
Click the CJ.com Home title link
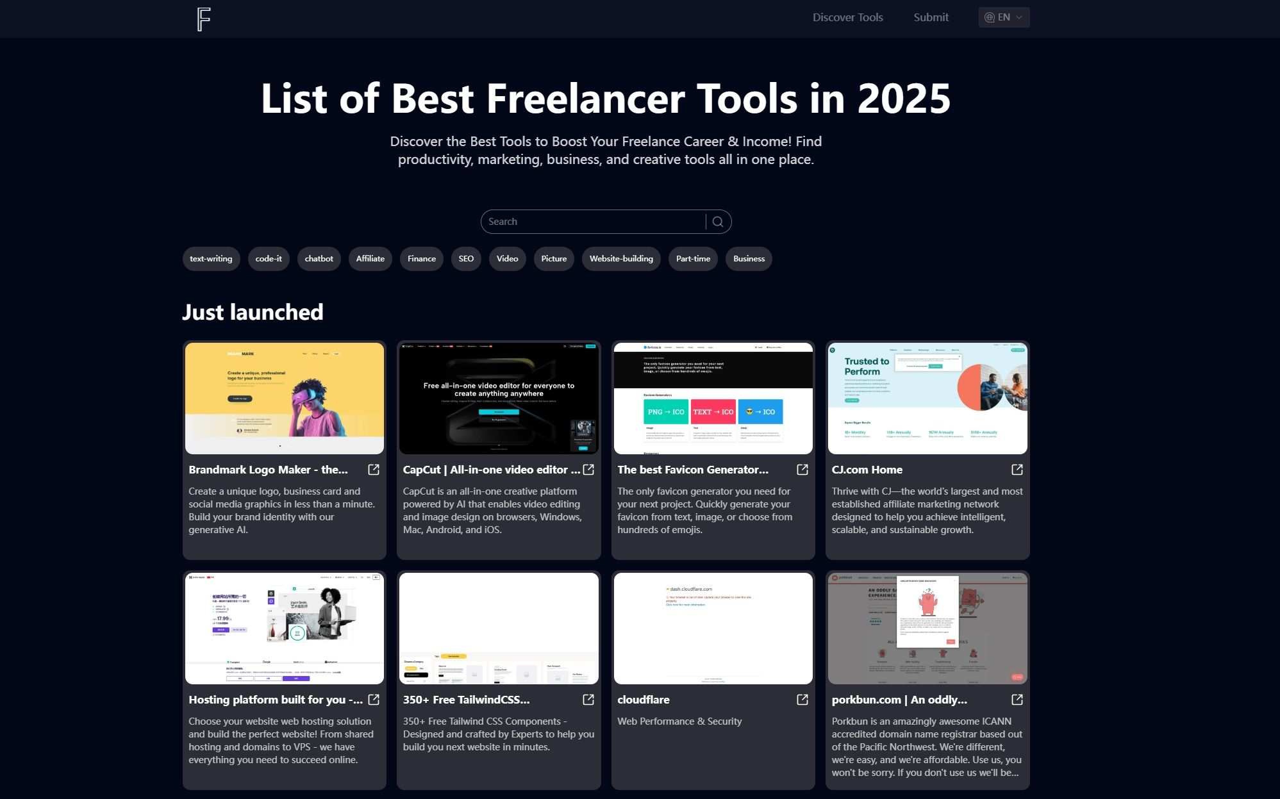pyautogui.click(x=867, y=470)
